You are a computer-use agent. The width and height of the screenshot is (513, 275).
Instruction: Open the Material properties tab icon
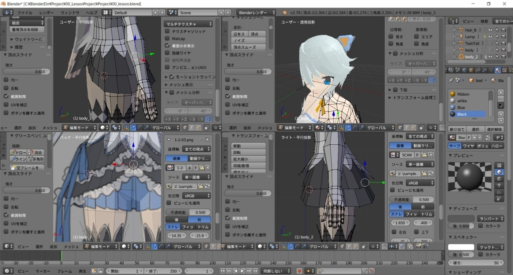pos(497,70)
